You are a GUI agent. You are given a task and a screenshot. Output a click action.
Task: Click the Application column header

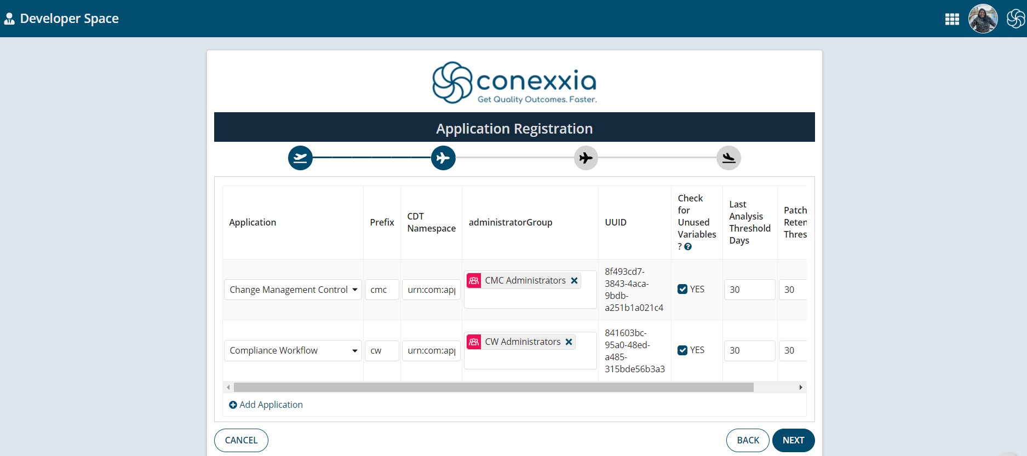pyautogui.click(x=253, y=222)
